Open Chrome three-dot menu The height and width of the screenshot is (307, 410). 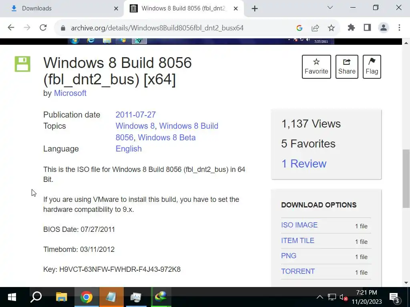[x=399, y=28]
